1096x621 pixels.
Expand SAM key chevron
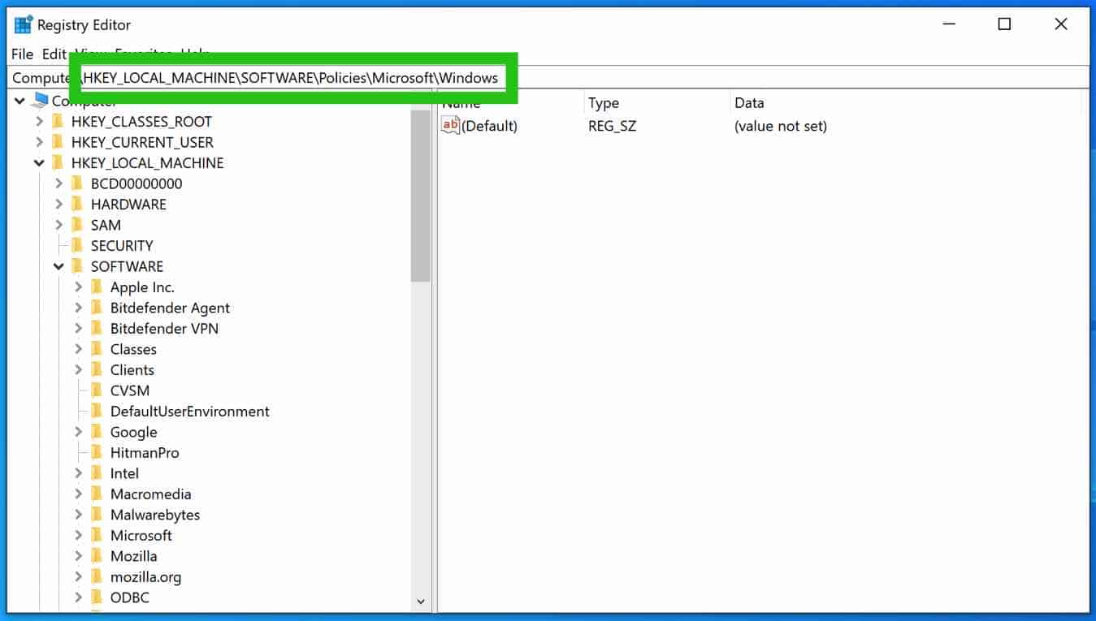click(58, 225)
